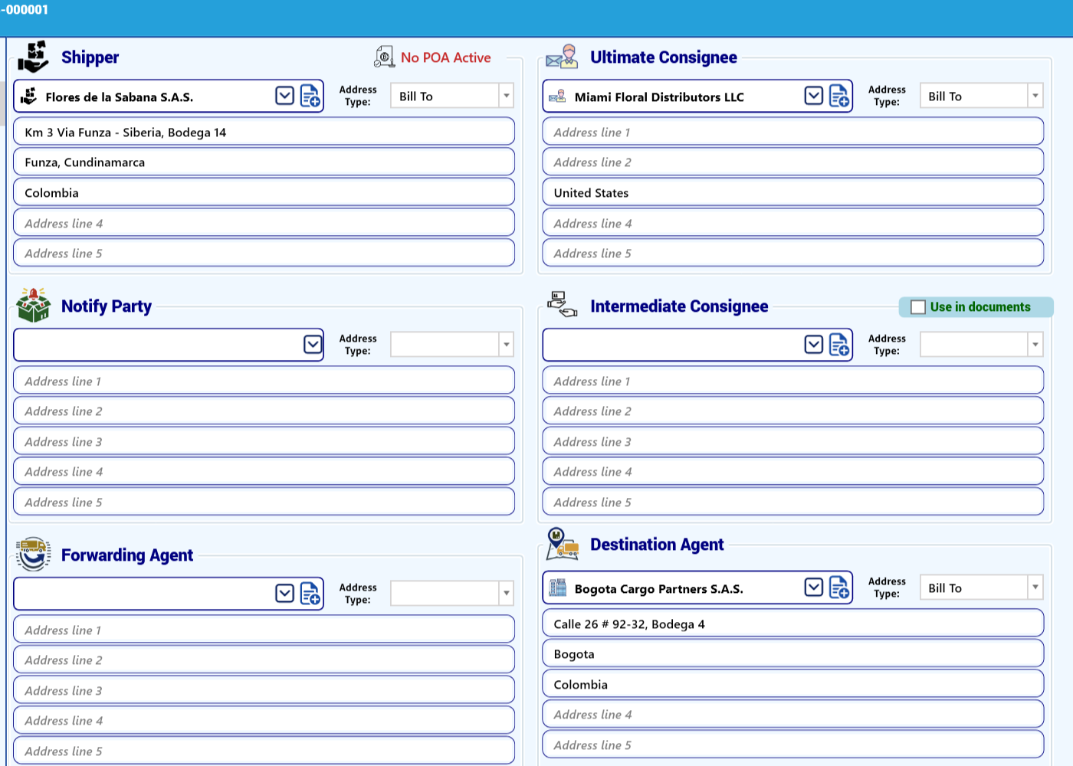Click the Forwarding Agent truck icon
The image size is (1073, 766).
[x=33, y=555]
